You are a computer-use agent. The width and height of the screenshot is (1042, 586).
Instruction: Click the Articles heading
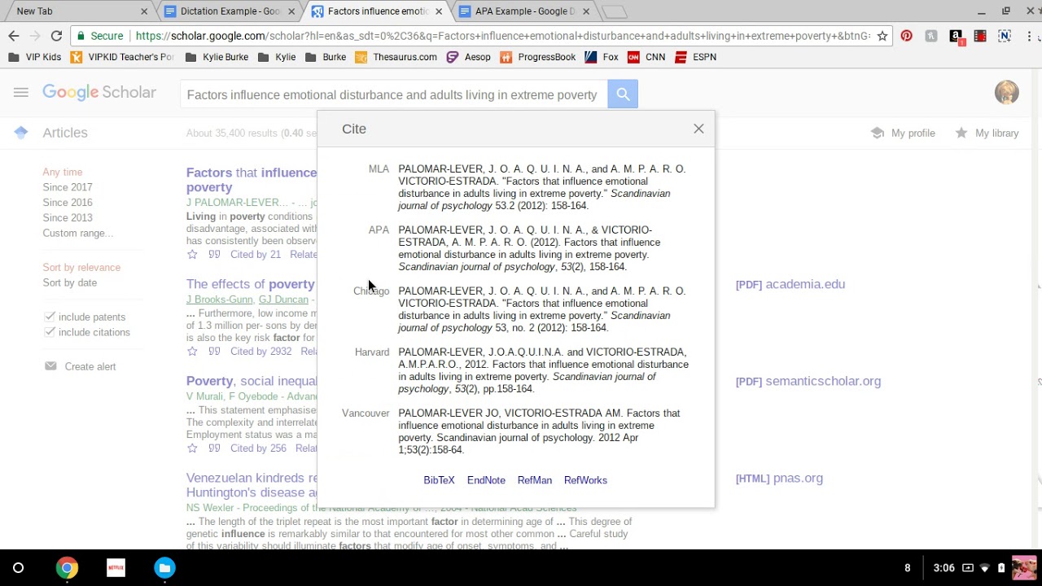65,133
